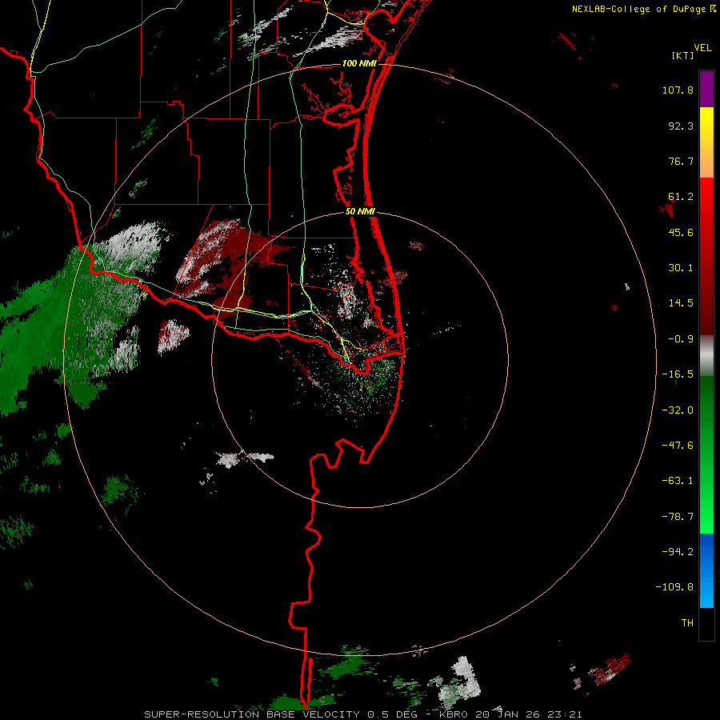Click the -63.1 velocity scale value

[x=678, y=481]
